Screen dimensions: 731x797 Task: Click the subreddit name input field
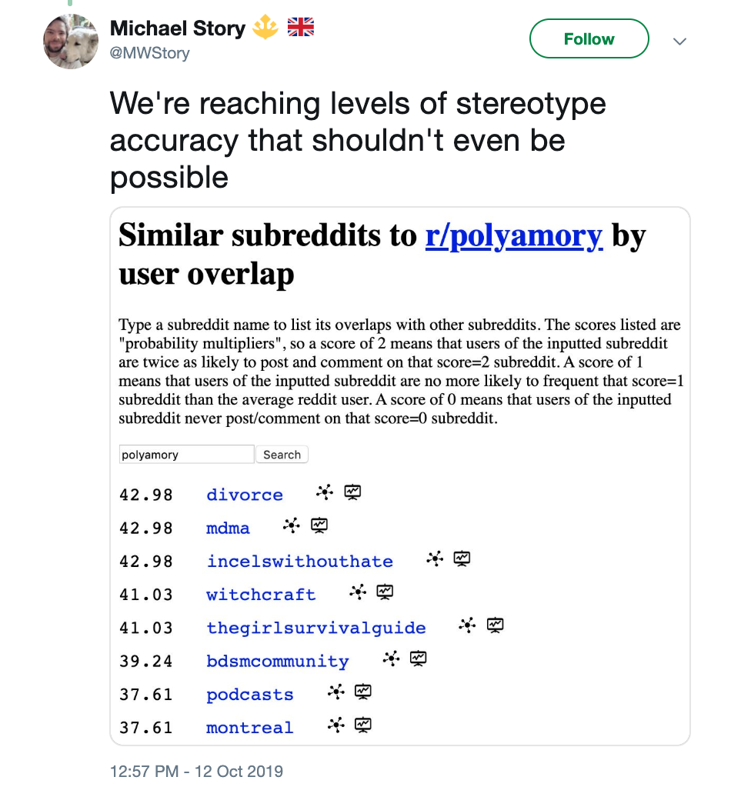(186, 455)
